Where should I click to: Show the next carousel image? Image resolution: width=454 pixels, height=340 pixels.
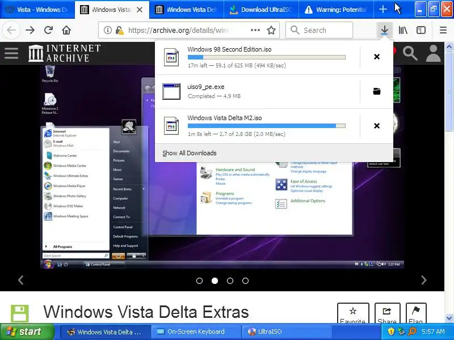point(423,280)
